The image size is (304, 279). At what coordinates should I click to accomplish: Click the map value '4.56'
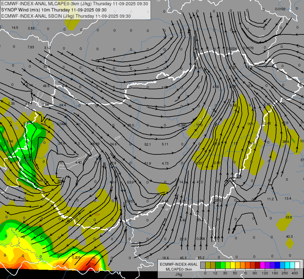[216, 87]
